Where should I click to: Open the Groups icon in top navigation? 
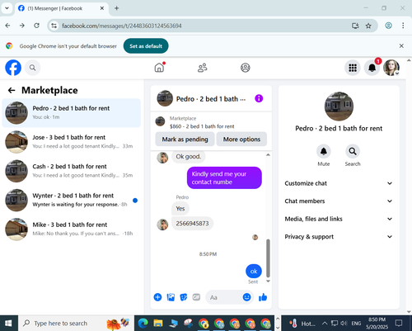246,68
